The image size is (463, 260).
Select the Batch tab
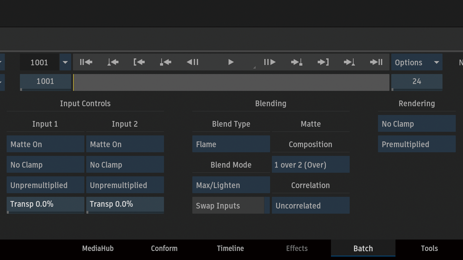coord(363,248)
